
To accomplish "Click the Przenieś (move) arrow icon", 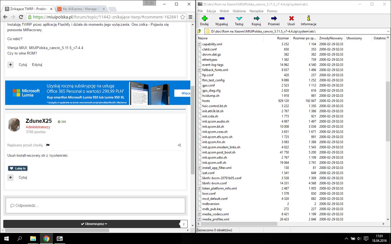I will pyautogui.click(x=274, y=18).
